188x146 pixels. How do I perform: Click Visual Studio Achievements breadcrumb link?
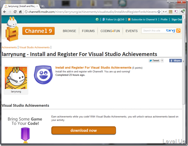coord(35,47)
